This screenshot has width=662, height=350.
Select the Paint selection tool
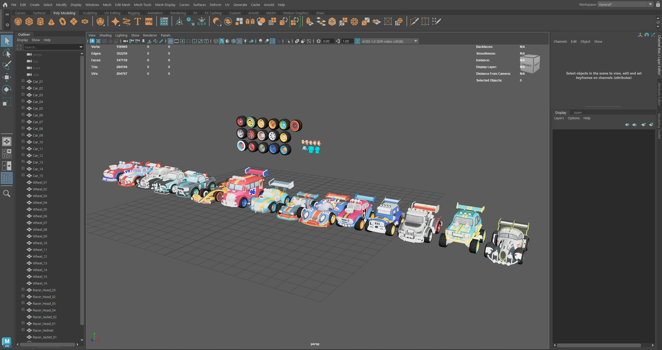tap(7, 65)
